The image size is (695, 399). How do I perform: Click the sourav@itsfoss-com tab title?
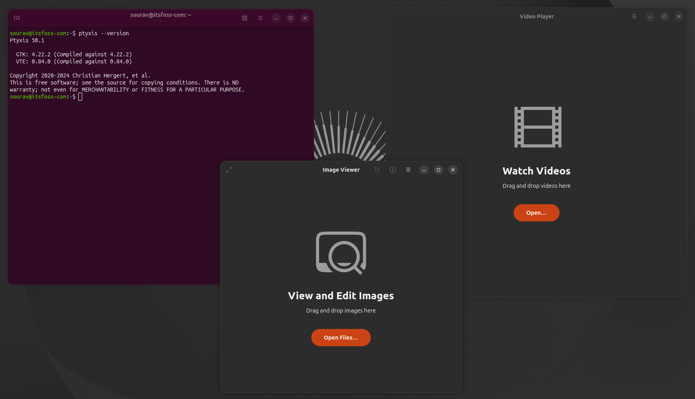click(x=161, y=15)
